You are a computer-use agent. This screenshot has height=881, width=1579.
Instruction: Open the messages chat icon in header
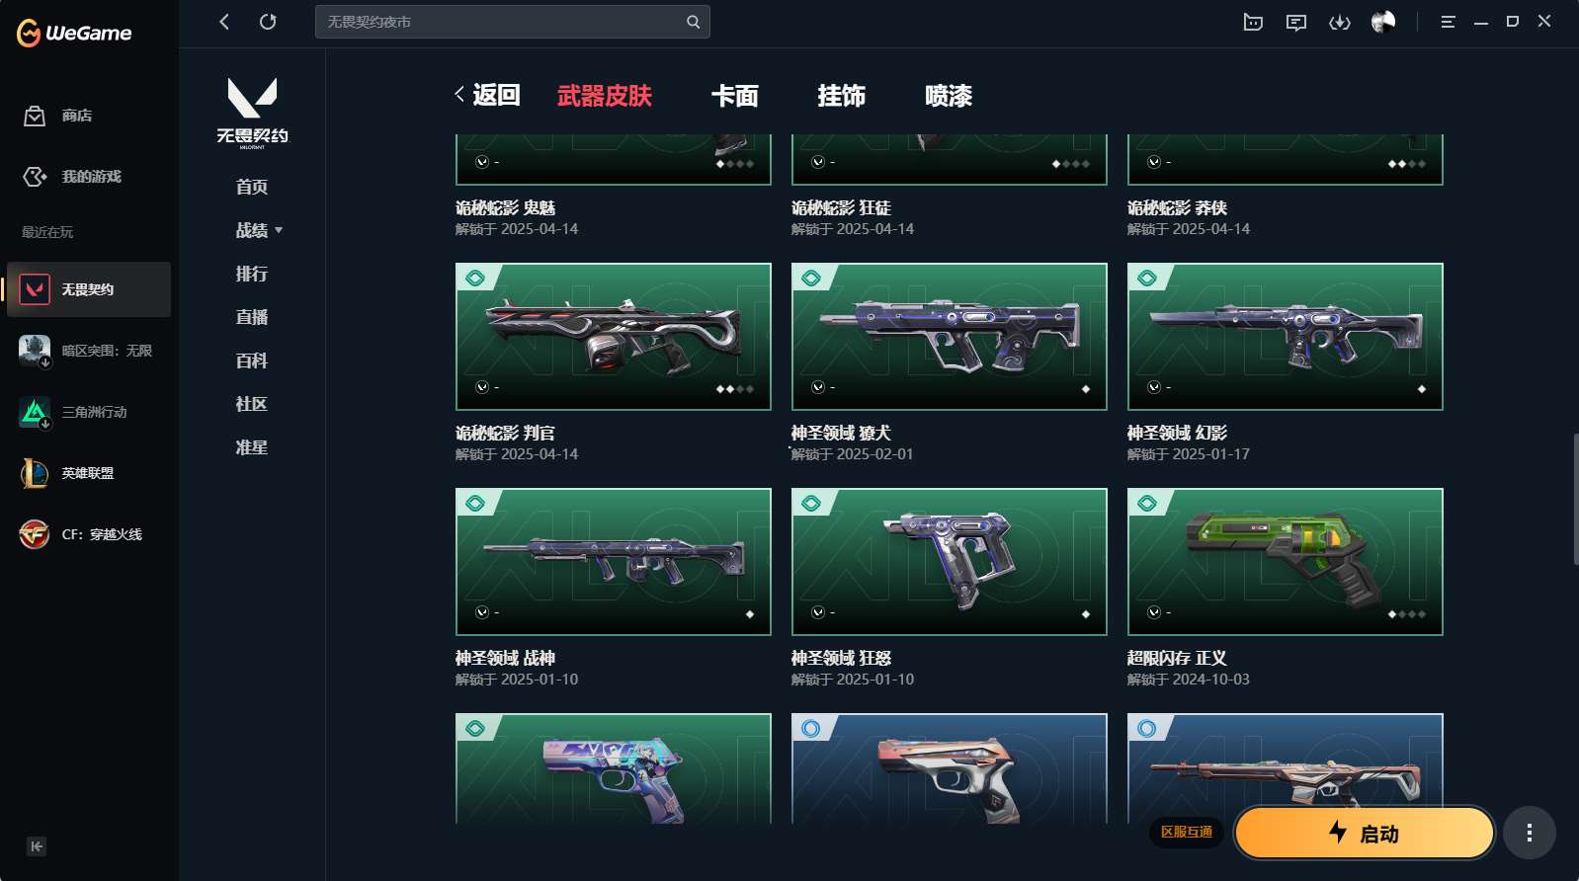(x=1296, y=22)
